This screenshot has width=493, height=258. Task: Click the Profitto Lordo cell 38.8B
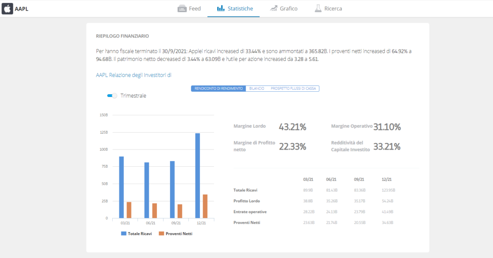[x=308, y=201]
